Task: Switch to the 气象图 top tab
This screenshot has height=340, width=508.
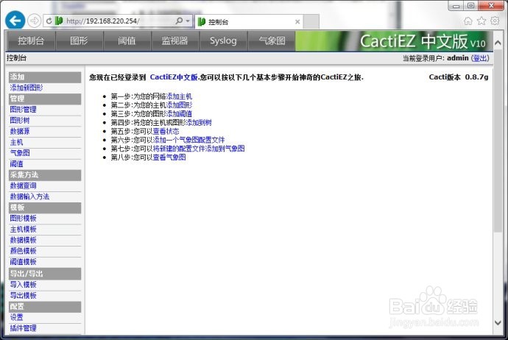Action: [x=272, y=40]
